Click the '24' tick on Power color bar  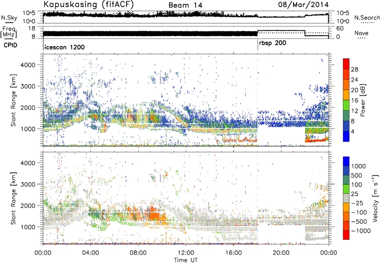[x=354, y=80]
